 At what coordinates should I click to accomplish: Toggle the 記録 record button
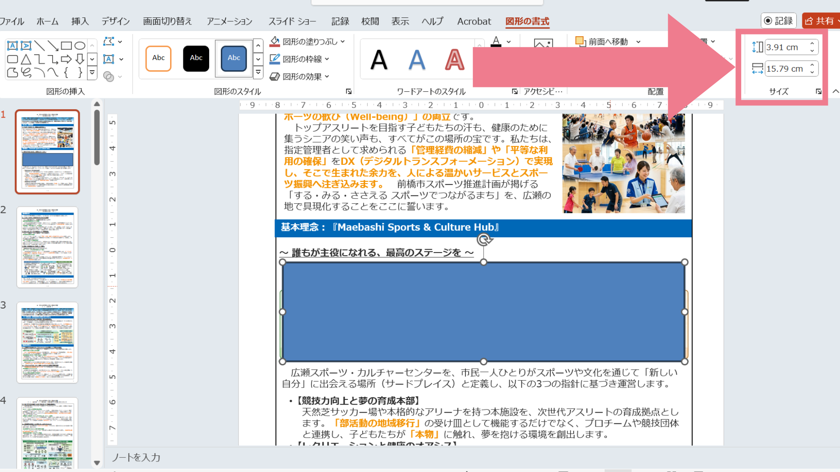pyautogui.click(x=779, y=21)
